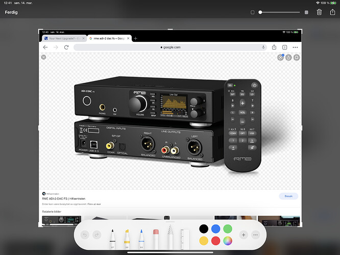This screenshot has width=340, height=255.
Task: Open the first related image thumbnail
Action: coord(62,220)
